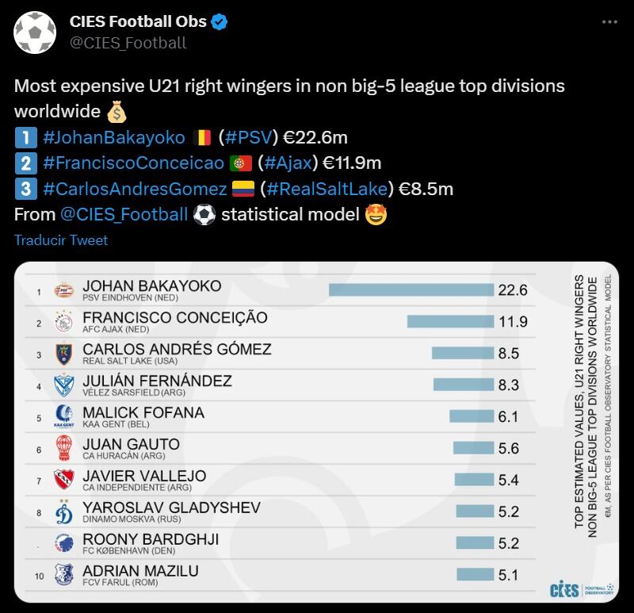This screenshot has width=634, height=613.
Task: Click Traducir Tweet to translate
Action: click(x=61, y=239)
